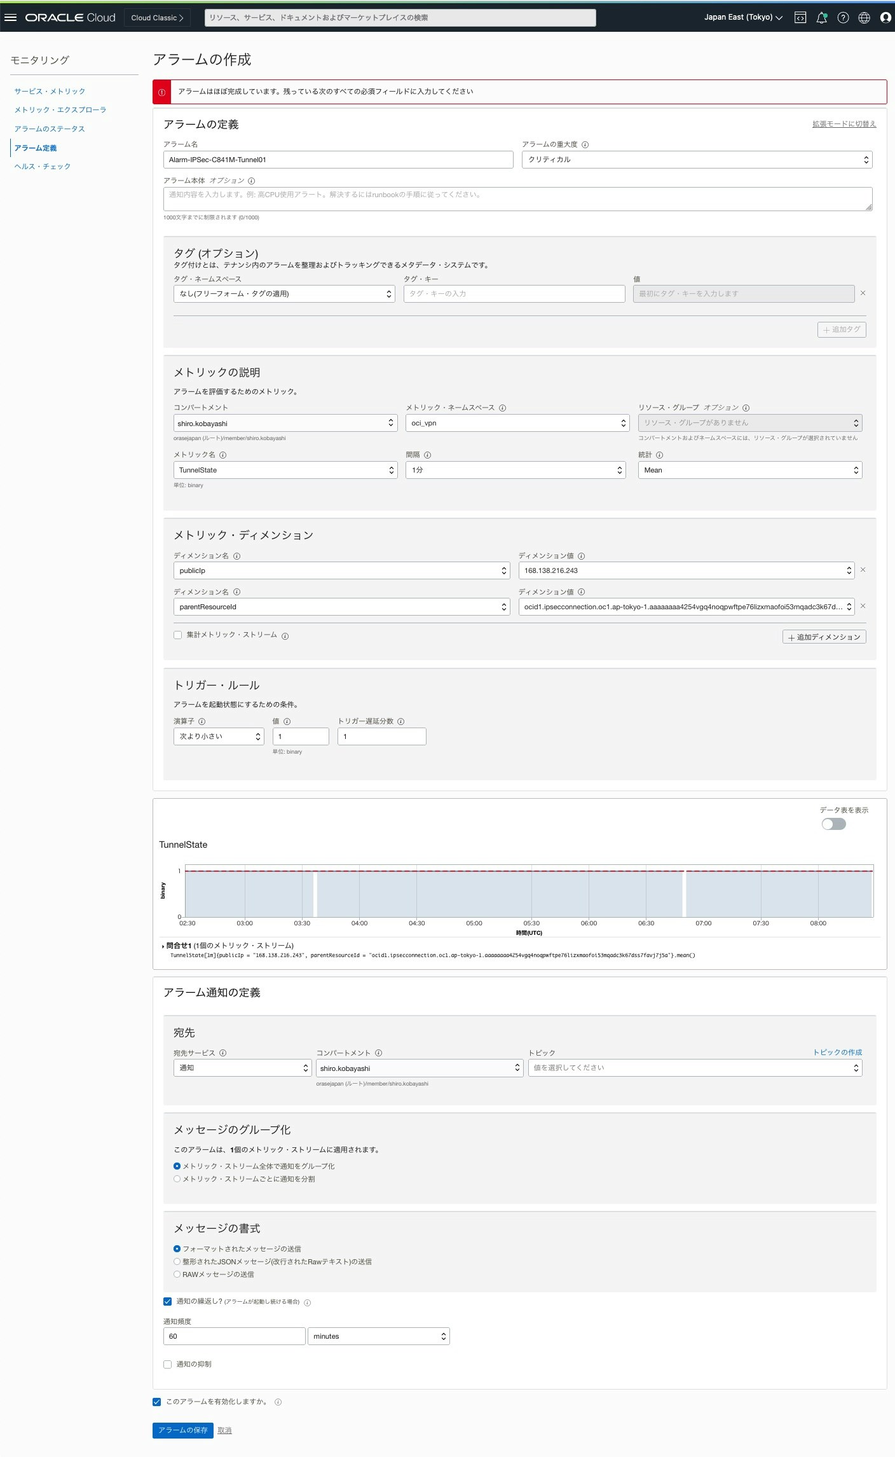
Task: Open the メトリック・ネームスペース oci_vpn dropdown
Action: (517, 423)
